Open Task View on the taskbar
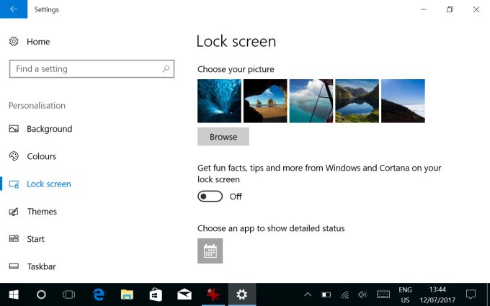The height and width of the screenshot is (306, 490). [69, 294]
